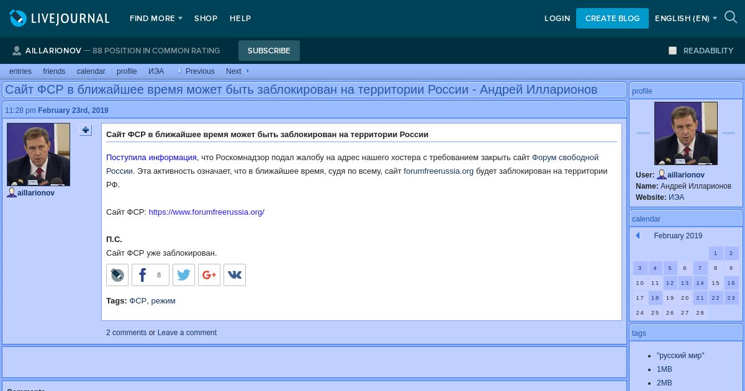Open the calendar tab
Viewport: 745px width, 391px height.
tap(91, 71)
